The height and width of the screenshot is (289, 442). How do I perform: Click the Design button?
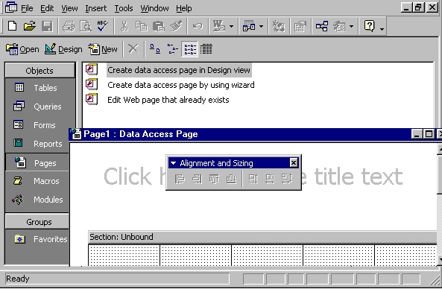[63, 49]
